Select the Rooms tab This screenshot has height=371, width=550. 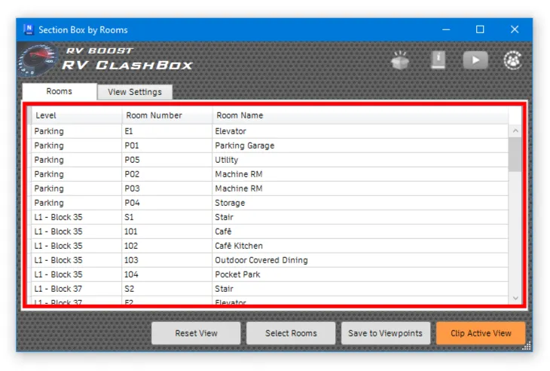[x=60, y=91]
